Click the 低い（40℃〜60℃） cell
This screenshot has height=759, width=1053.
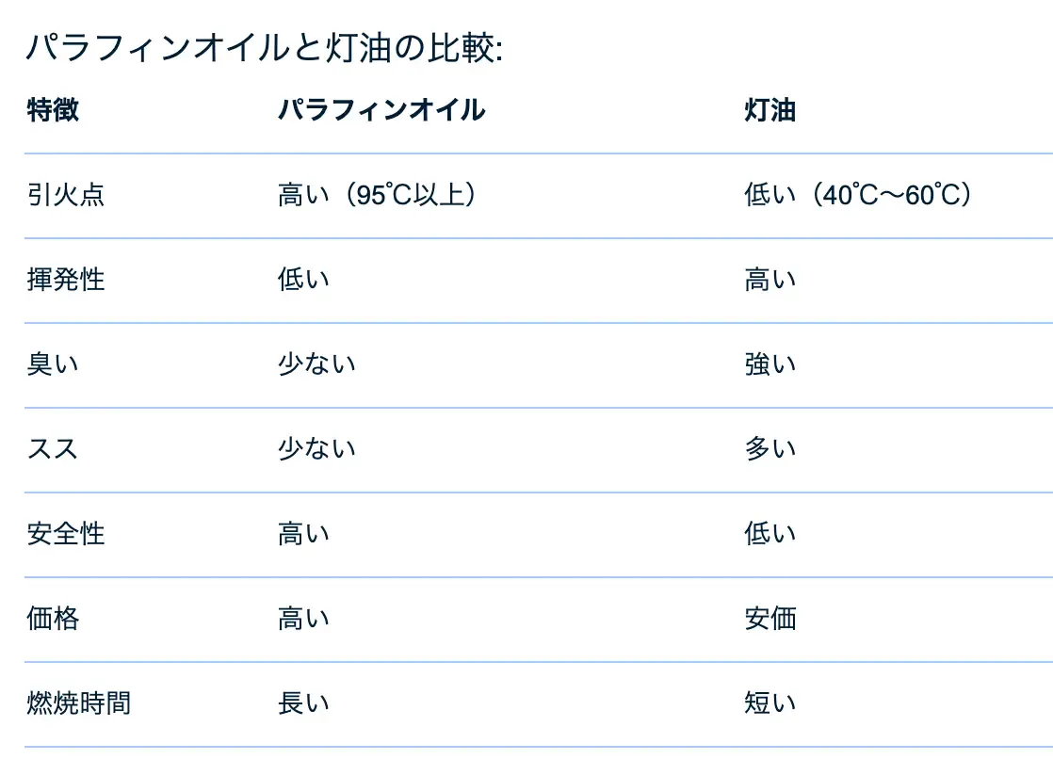pos(857,195)
